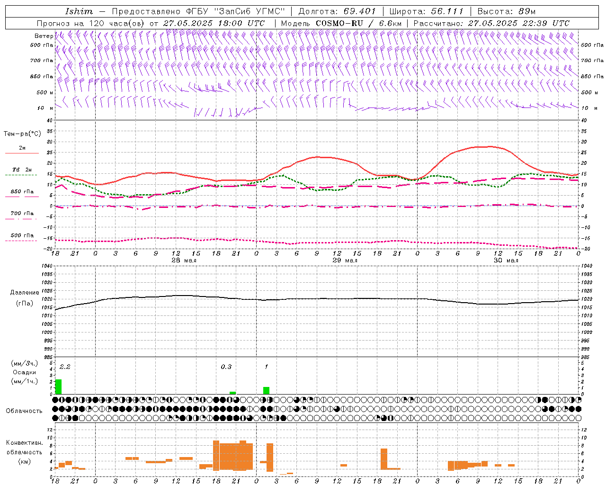The width and height of the screenshot is (606, 485).
Task: Select the Td 2м dew point legend
Action: click(x=22, y=170)
